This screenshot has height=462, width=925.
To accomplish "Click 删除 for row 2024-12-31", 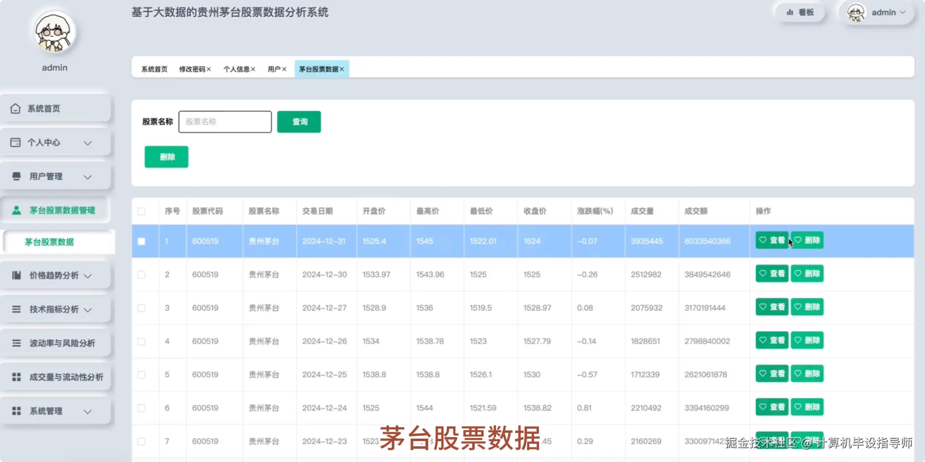I will point(807,240).
